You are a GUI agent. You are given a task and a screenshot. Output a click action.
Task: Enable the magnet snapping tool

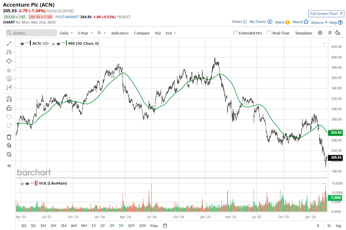9,98
